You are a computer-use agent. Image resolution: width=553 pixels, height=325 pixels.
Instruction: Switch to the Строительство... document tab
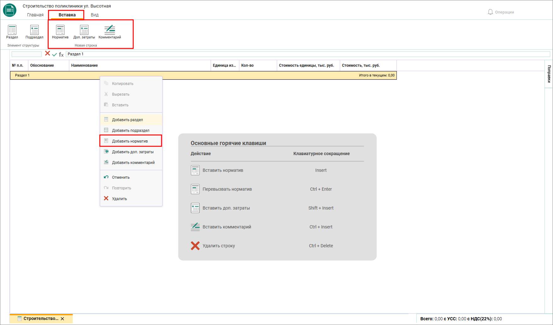[x=41, y=318]
